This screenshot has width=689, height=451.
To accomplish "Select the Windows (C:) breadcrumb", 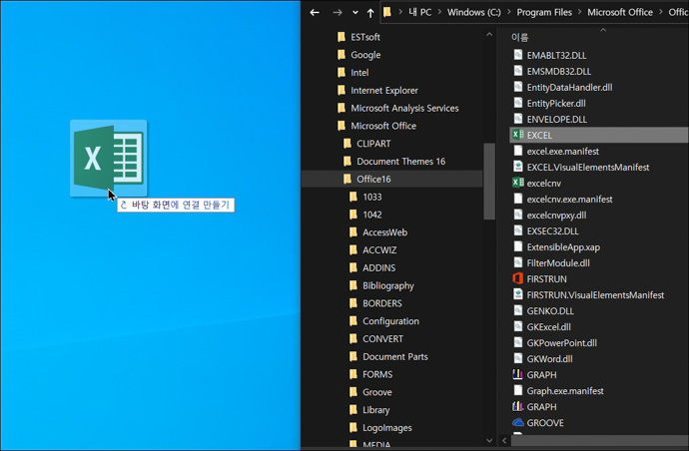I will [473, 12].
